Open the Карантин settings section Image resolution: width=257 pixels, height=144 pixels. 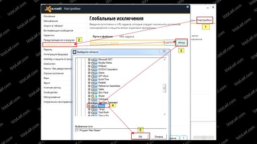[x=49, y=35]
